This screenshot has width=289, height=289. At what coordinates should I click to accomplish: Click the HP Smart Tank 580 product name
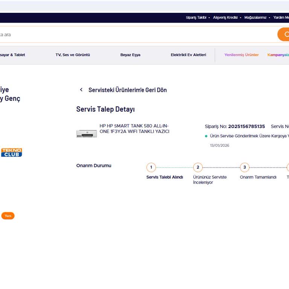[134, 129]
